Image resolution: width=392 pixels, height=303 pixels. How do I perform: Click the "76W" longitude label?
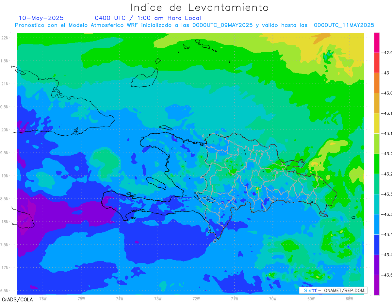tap(43, 299)
